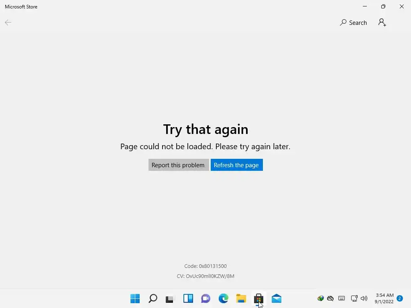Click Microsoft Store taskbar icon
The image size is (411, 308).
coord(259,298)
